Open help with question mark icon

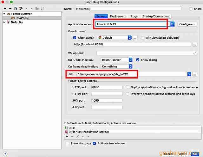[x=5, y=154]
